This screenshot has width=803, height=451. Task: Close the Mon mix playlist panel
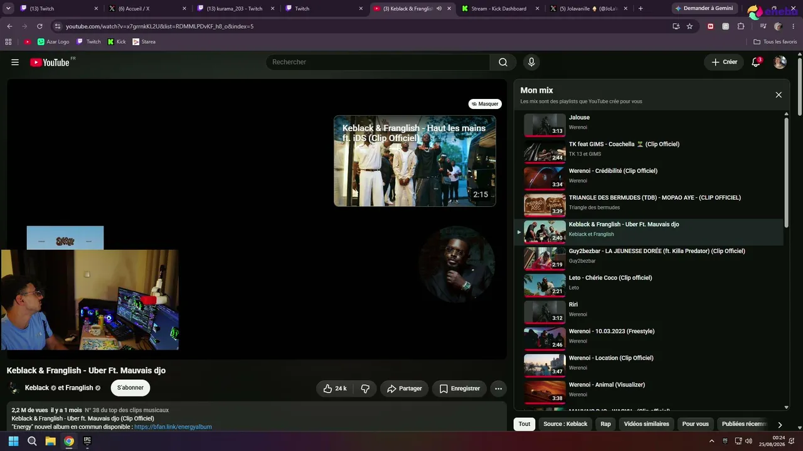tap(779, 95)
